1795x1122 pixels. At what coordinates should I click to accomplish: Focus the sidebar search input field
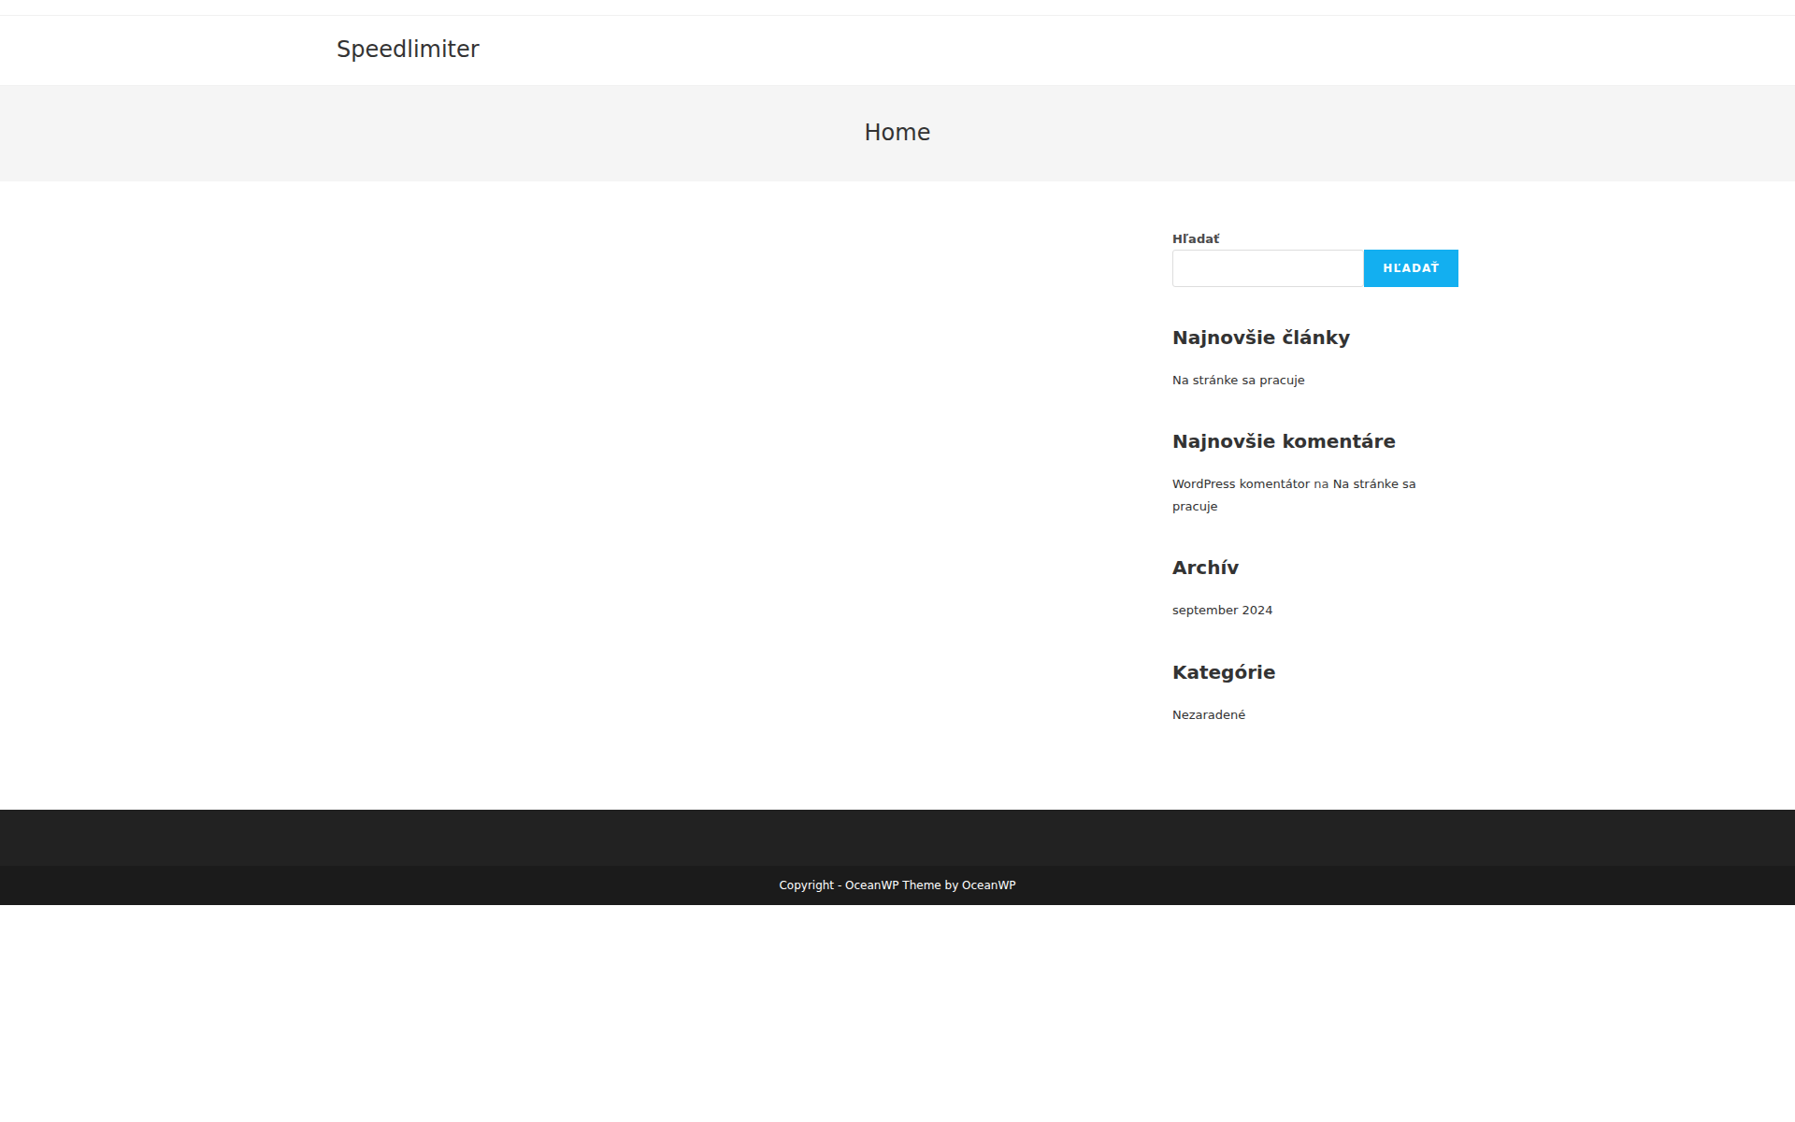(1267, 268)
